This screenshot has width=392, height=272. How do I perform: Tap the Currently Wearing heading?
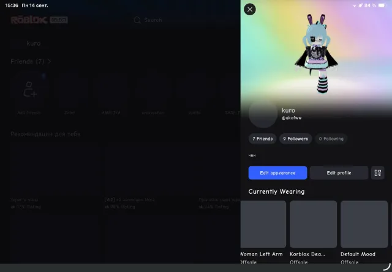tap(276, 191)
